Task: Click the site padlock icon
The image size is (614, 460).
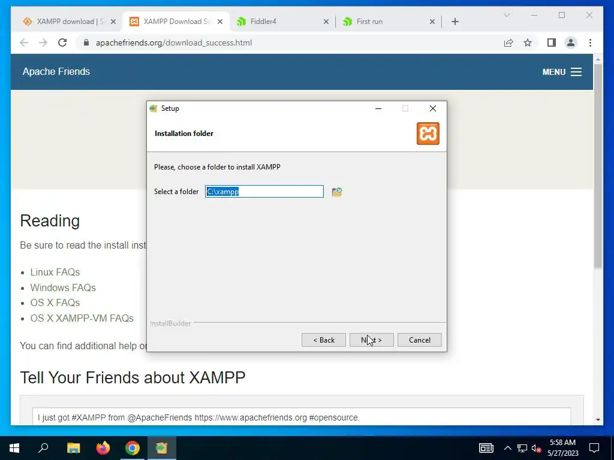Action: pyautogui.click(x=86, y=43)
